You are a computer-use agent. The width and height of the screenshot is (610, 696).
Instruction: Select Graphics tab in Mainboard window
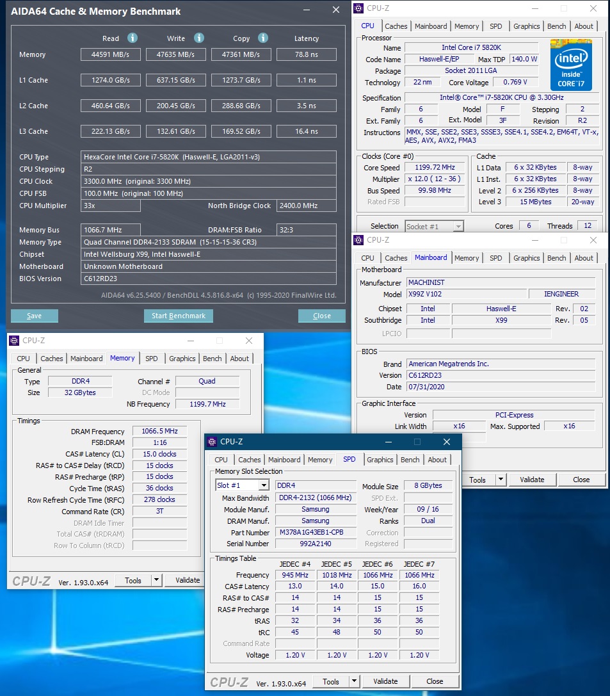[x=527, y=258]
